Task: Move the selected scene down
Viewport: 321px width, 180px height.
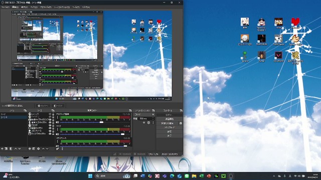Action: point(20,149)
